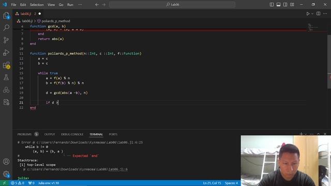Close the lab06.jl tab via unsaved dot
The width and height of the screenshot is (331, 186).
click(x=39, y=14)
